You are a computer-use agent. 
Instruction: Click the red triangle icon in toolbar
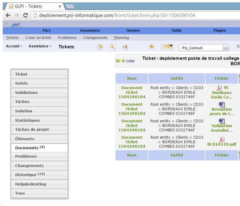coord(125,47)
